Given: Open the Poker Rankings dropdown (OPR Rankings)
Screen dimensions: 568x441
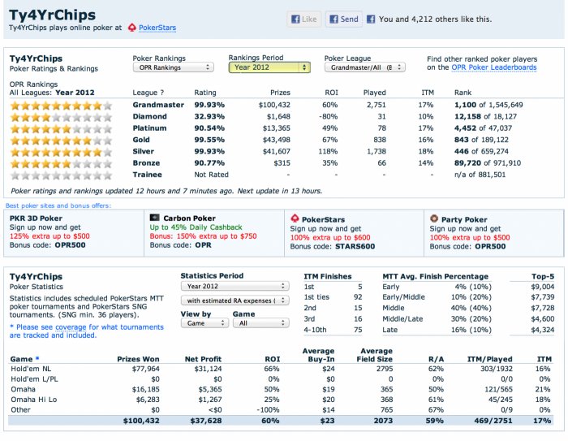Looking at the screenshot, I should [174, 67].
